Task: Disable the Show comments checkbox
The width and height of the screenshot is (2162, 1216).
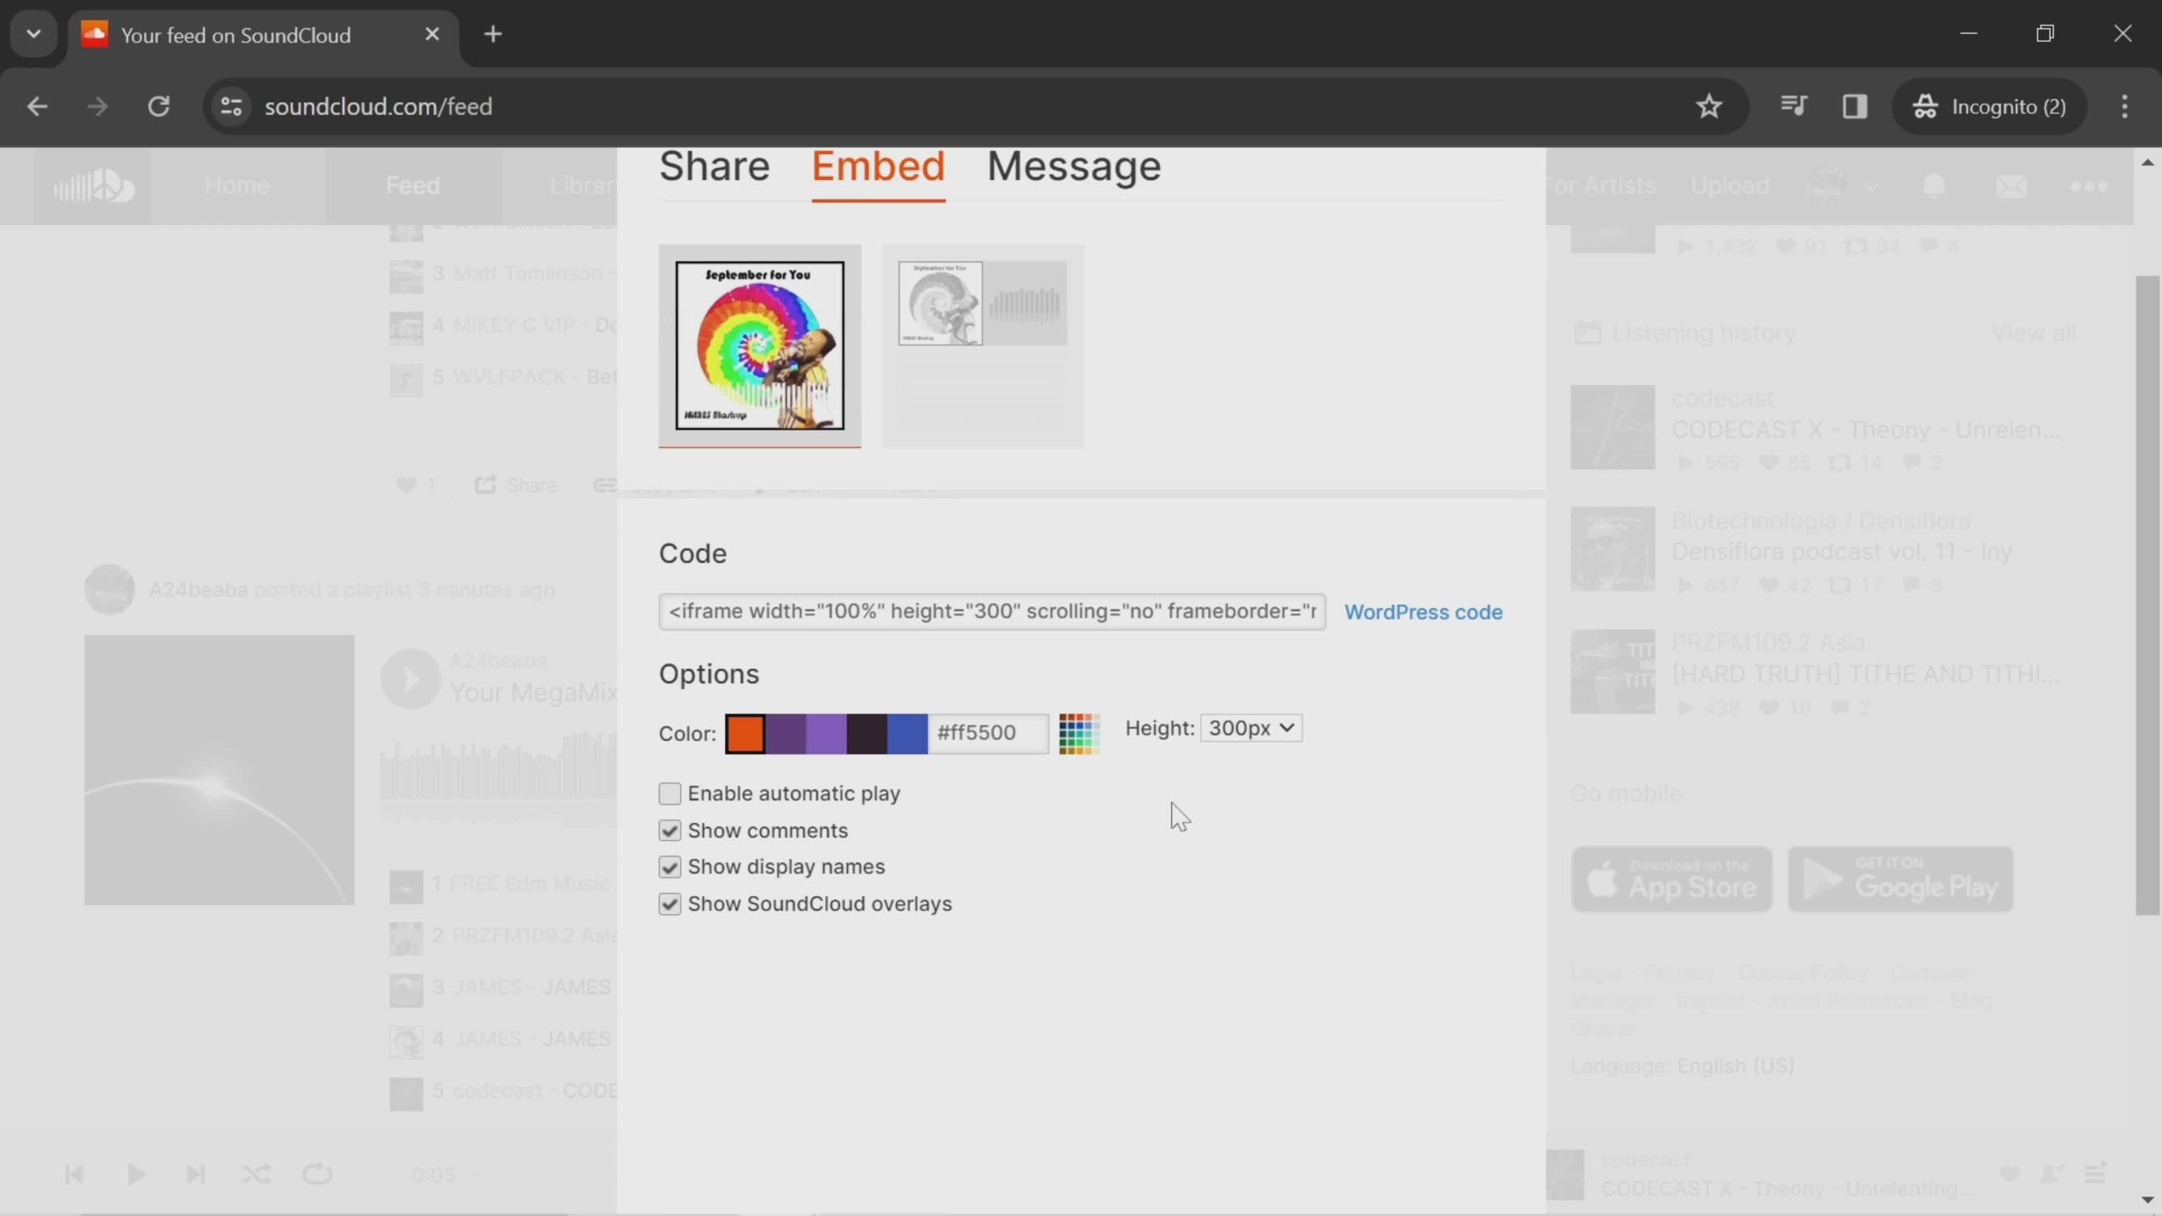Action: pyautogui.click(x=668, y=829)
